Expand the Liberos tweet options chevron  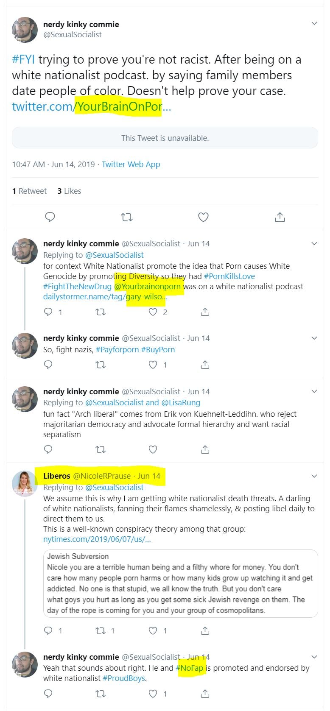tap(314, 476)
